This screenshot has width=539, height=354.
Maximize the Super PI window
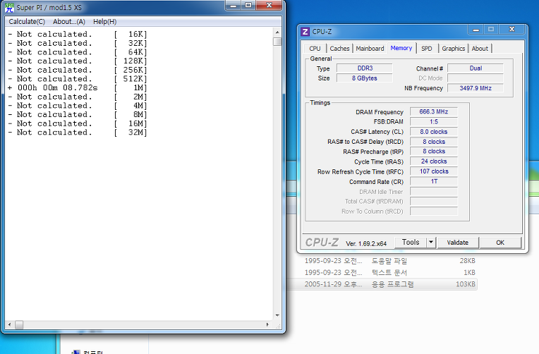pyautogui.click(x=248, y=5)
